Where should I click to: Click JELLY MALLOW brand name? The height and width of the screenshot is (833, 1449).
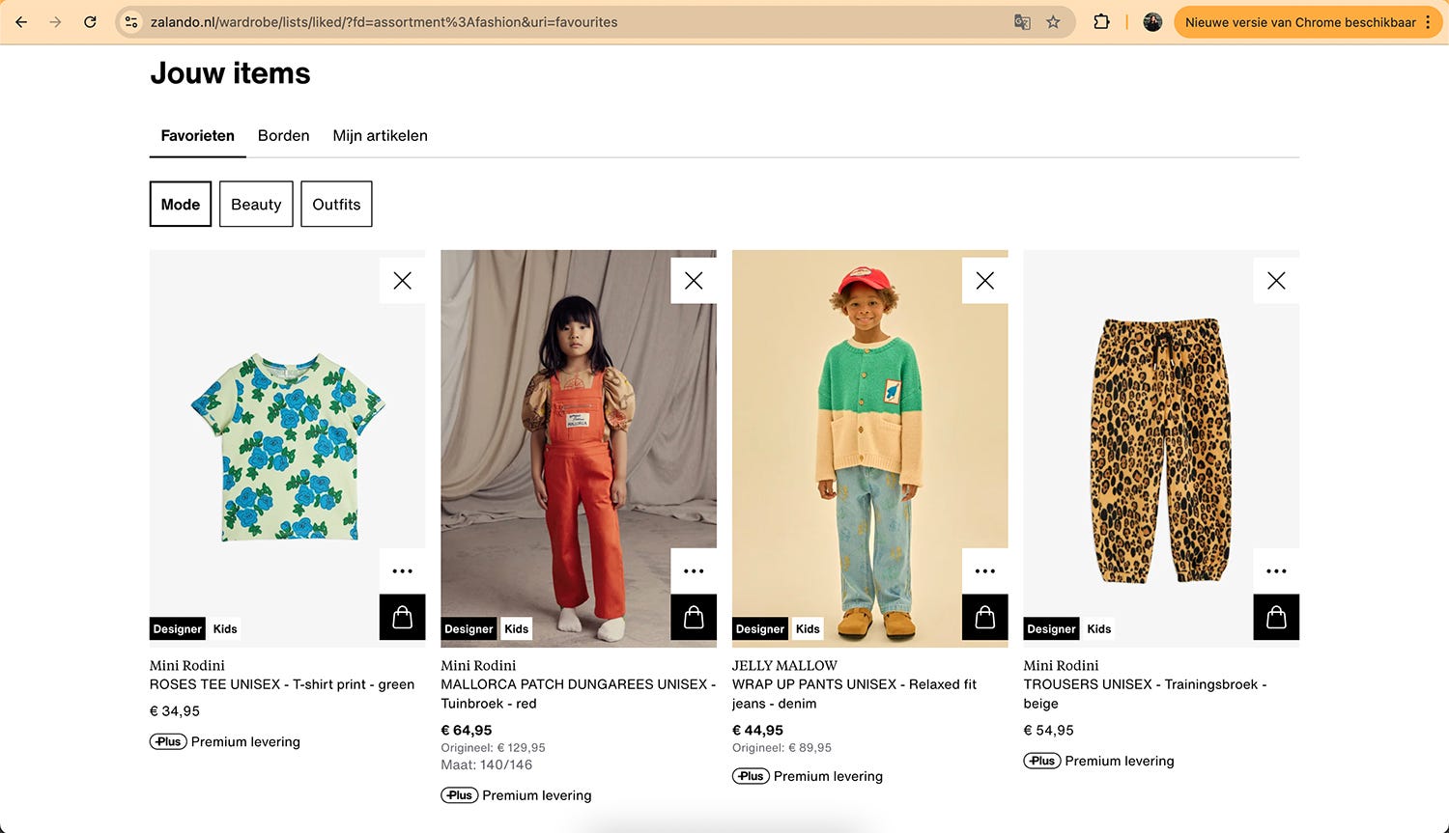coord(784,665)
